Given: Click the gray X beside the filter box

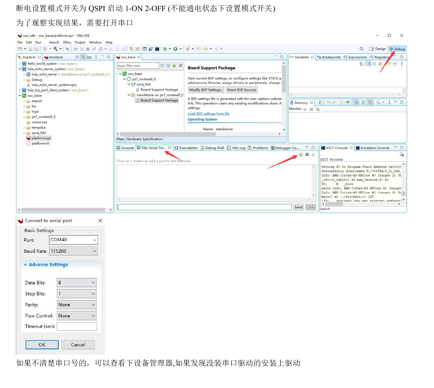Looking at the screenshot, I should [181, 66].
